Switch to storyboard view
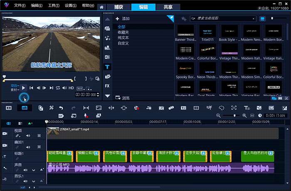Image resolution: width=291 pixels, height=191 pixels. [x=9, y=108]
